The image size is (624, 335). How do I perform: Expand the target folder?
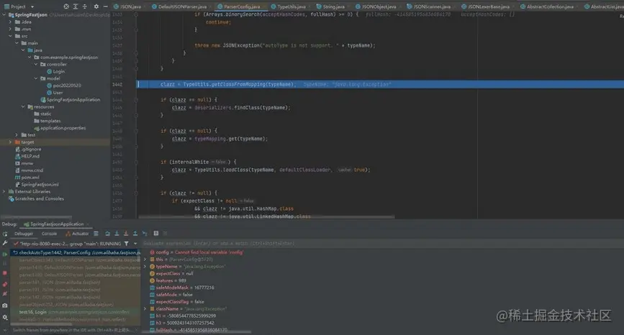pyautogui.click(x=10, y=142)
